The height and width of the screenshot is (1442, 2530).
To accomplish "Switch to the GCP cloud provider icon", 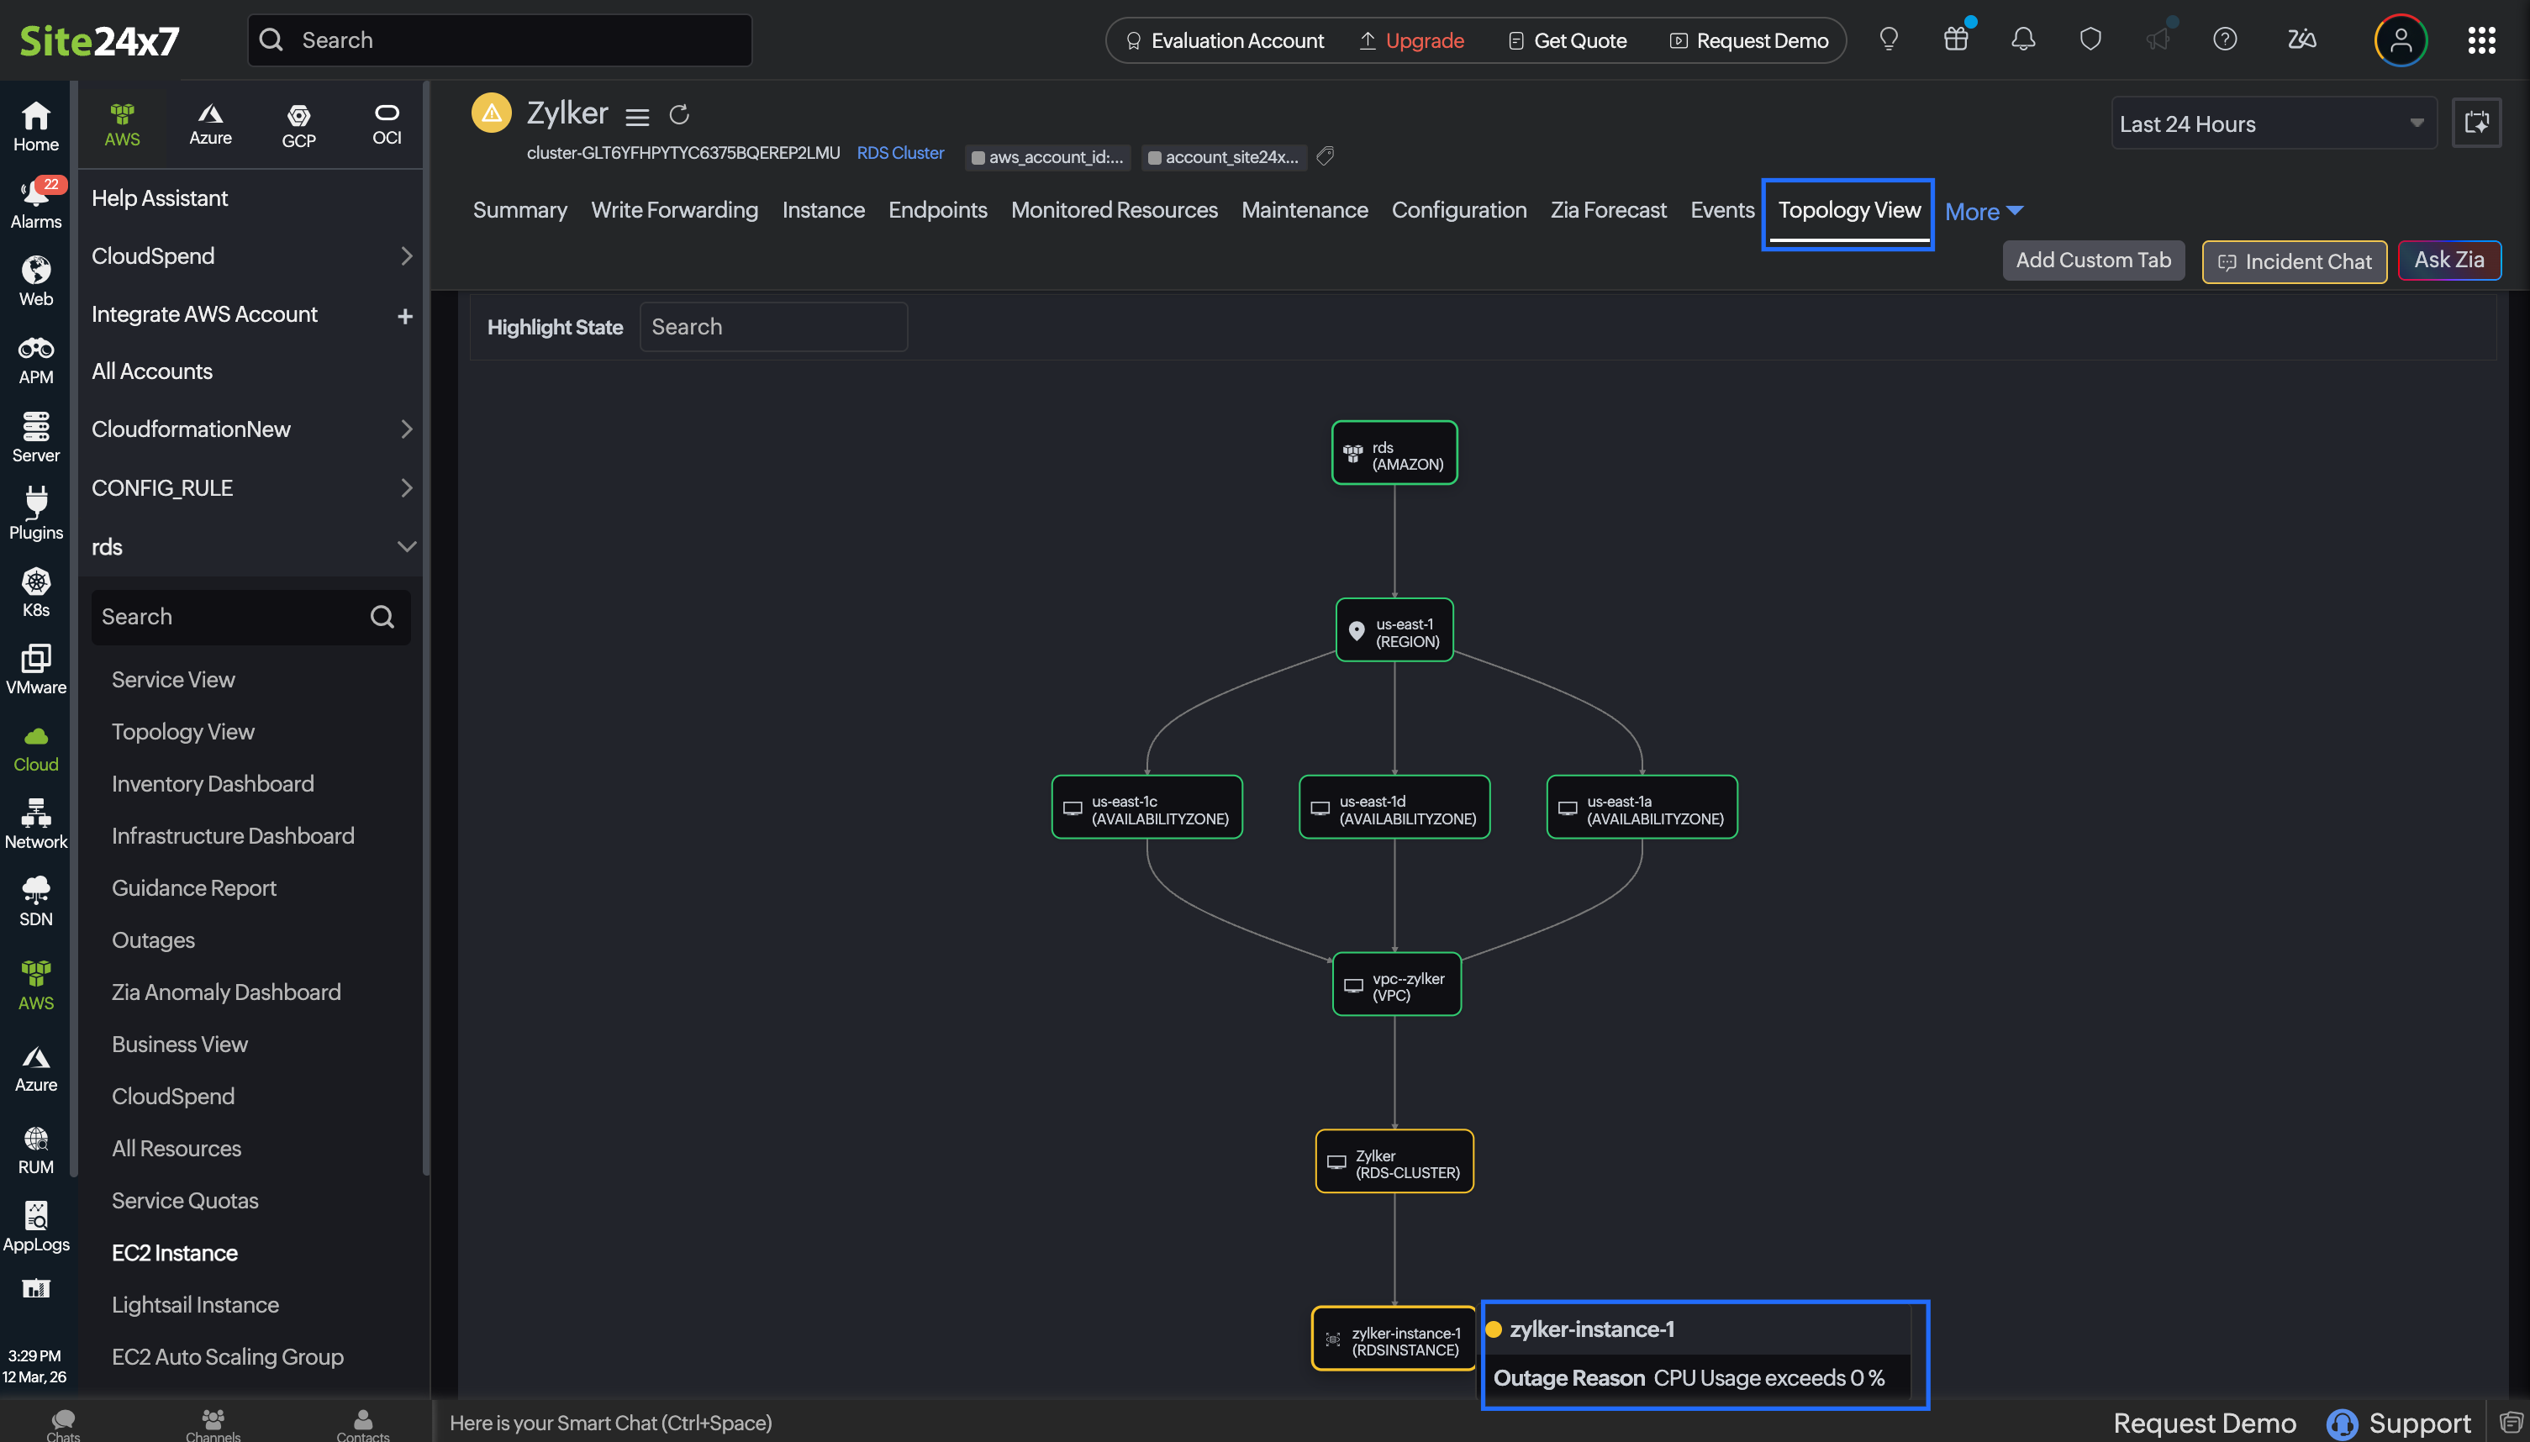I will pyautogui.click(x=298, y=121).
